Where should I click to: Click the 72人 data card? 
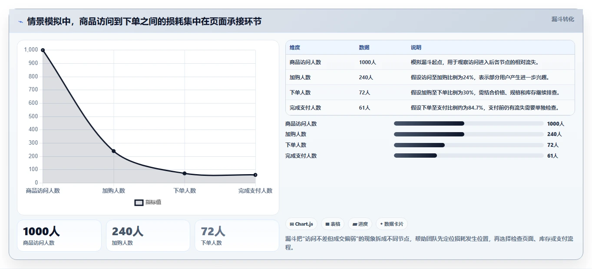(237, 236)
